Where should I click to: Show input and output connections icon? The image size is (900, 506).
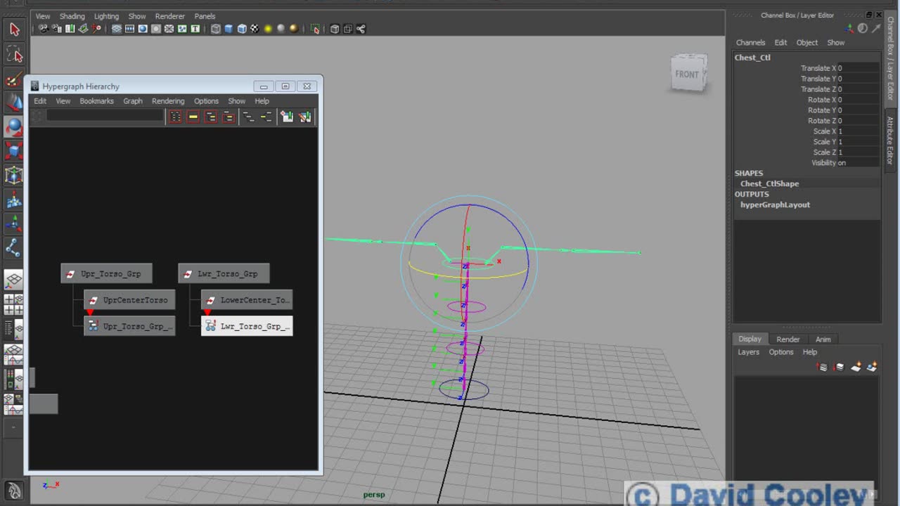[x=266, y=117]
